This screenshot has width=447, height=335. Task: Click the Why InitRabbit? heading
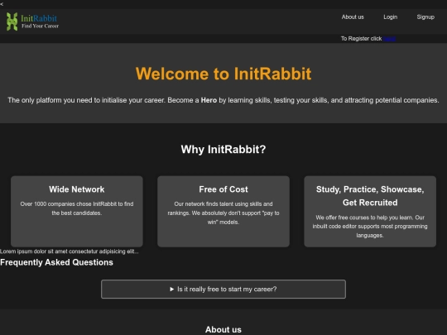223,149
